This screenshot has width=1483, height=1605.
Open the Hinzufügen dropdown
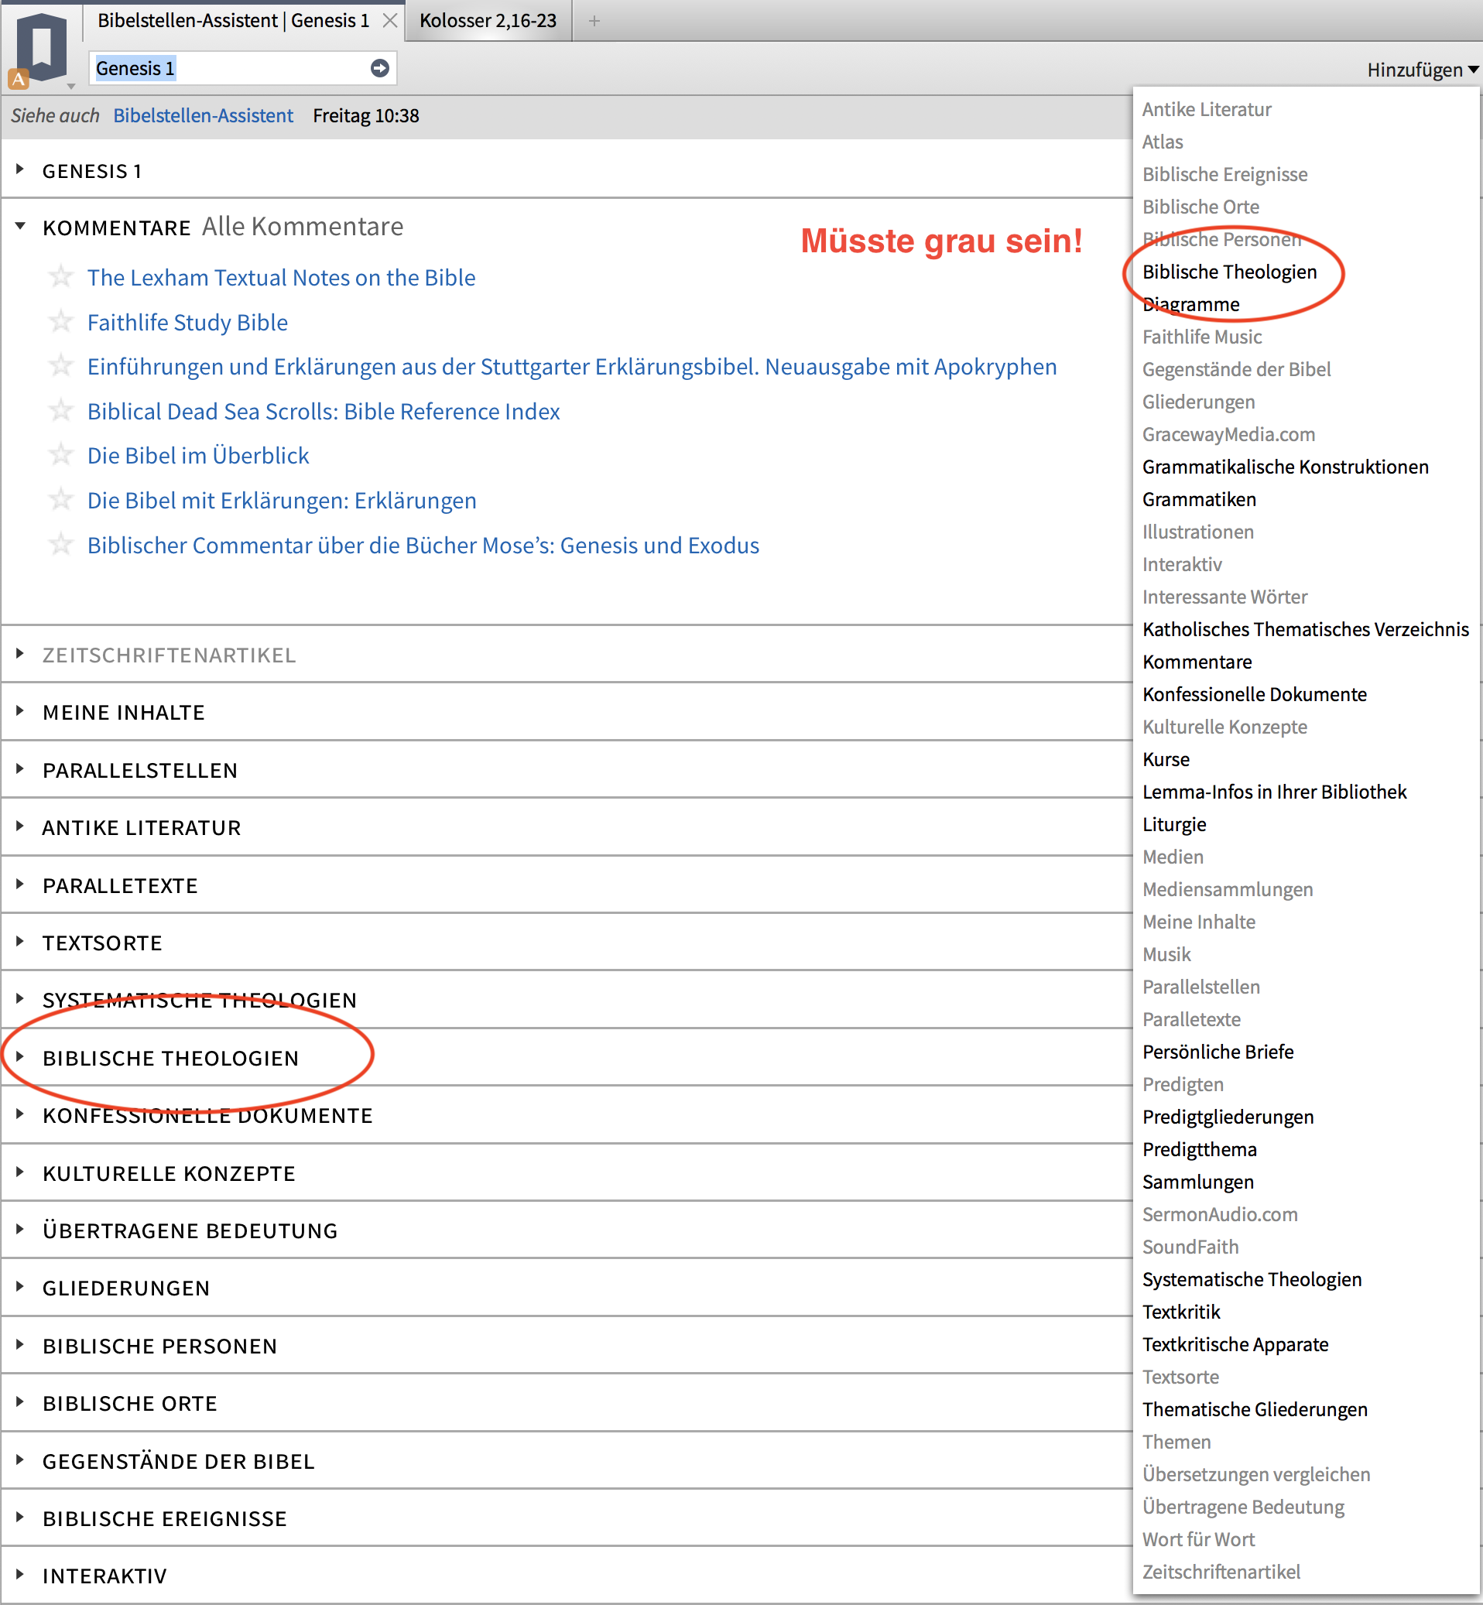tap(1422, 70)
